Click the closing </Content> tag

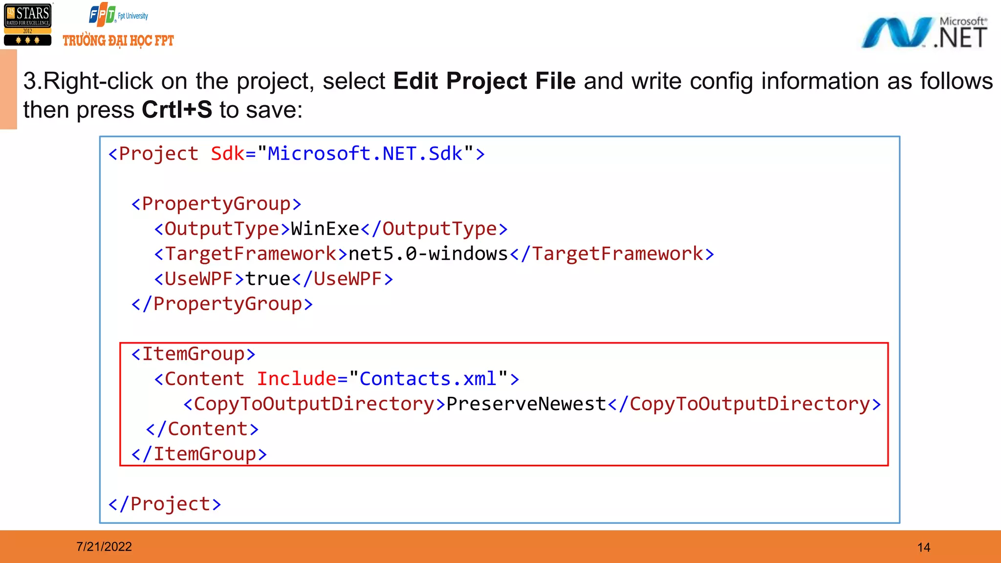tap(202, 429)
